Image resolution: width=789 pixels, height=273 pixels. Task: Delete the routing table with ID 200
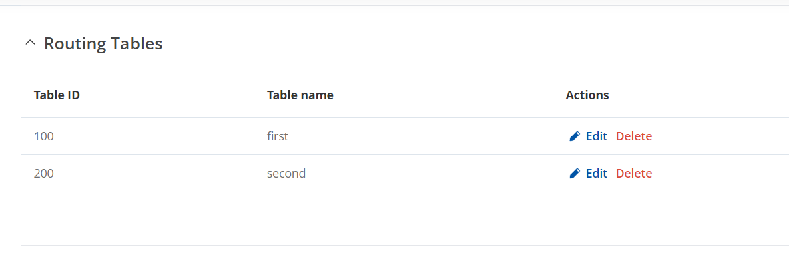(634, 174)
